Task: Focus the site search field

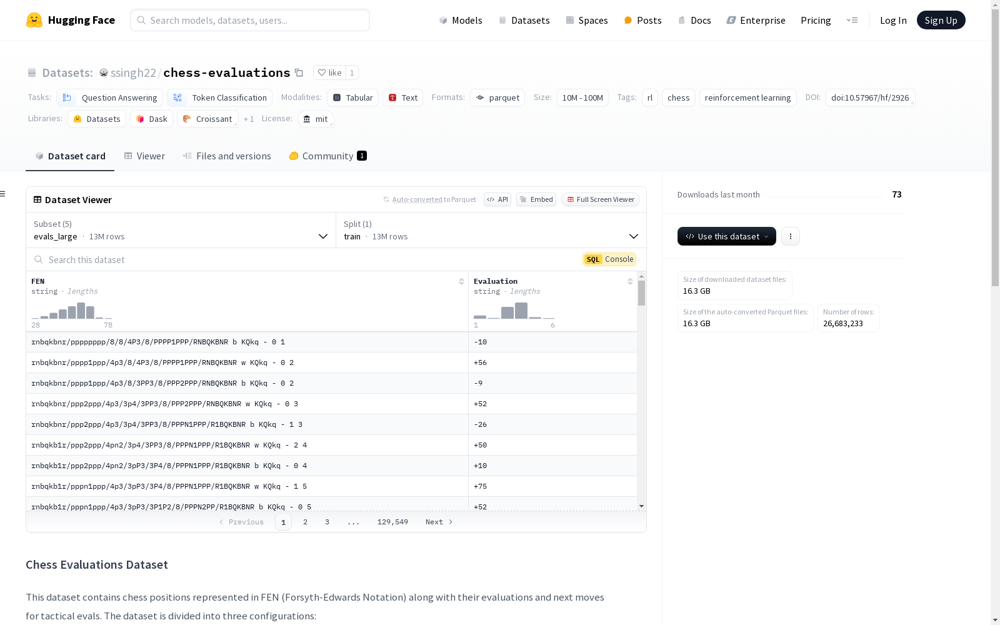Action: pos(250,20)
